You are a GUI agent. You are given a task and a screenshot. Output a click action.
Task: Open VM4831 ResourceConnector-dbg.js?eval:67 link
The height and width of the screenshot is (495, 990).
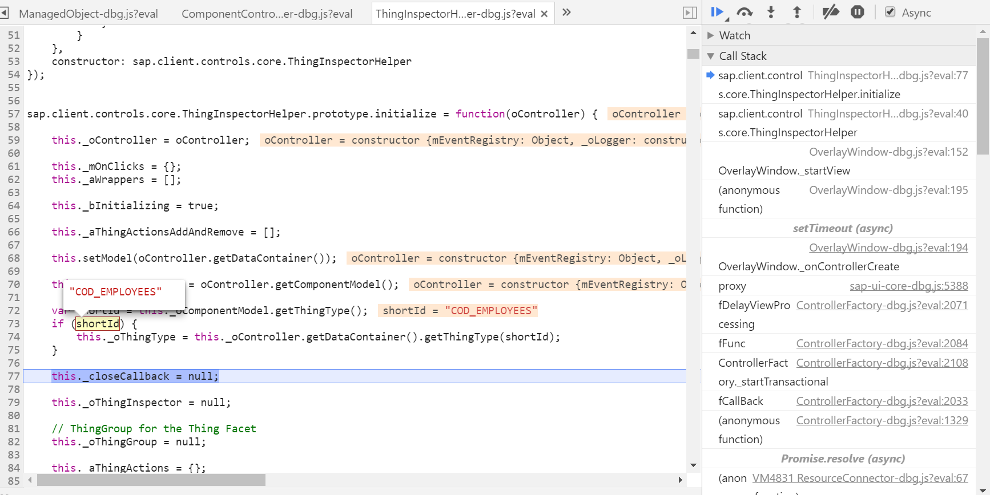(x=860, y=478)
